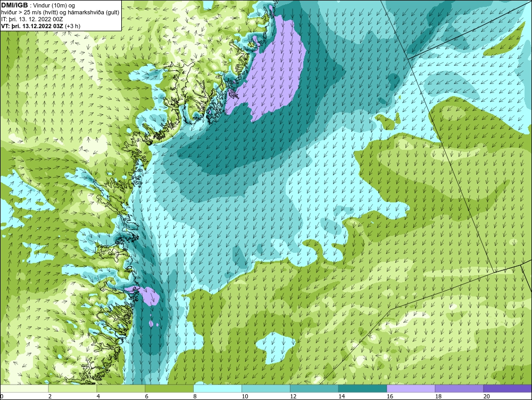Screen dimensions: 532x400
Task: Click the 18–20 m/s purple swatch
Action: (460, 388)
